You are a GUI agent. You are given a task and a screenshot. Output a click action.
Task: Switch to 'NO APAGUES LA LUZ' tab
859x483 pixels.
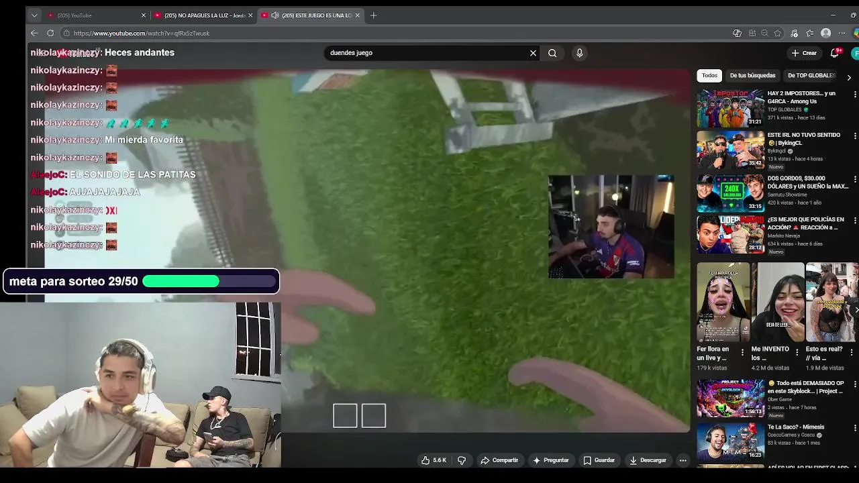204,15
